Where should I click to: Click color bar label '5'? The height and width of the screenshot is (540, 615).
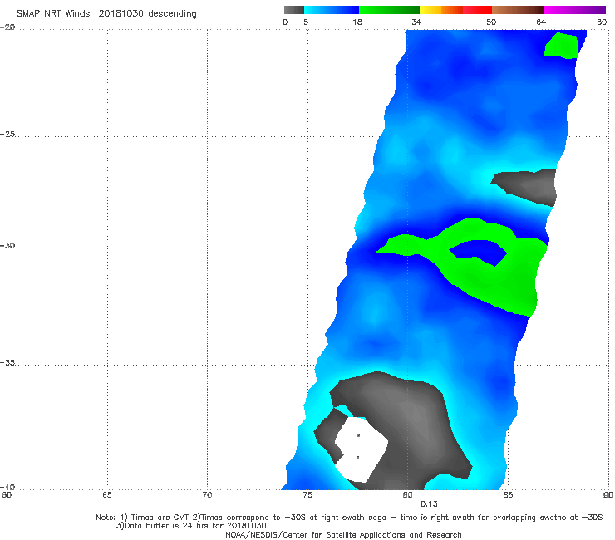coord(306,22)
